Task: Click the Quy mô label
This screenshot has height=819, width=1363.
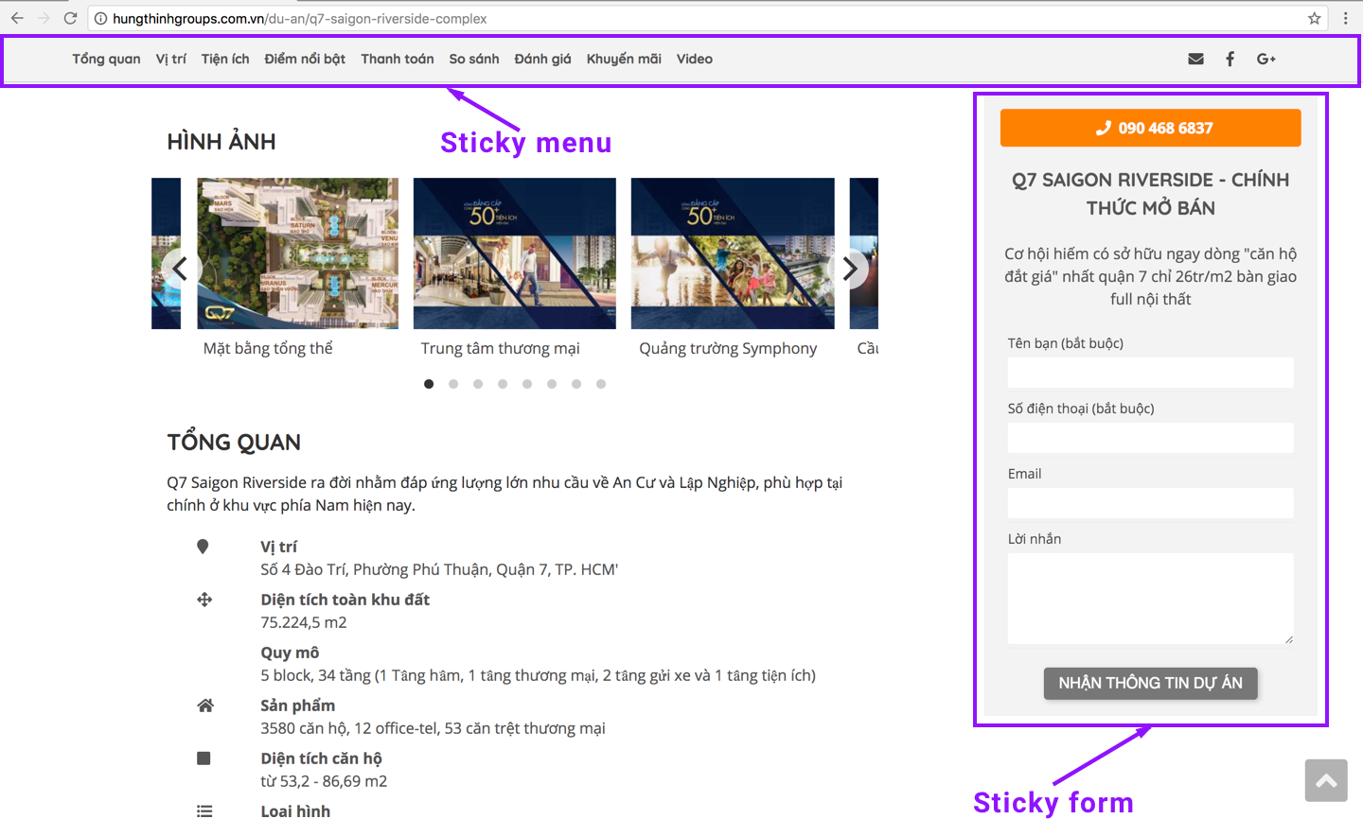Action: pyautogui.click(x=290, y=653)
